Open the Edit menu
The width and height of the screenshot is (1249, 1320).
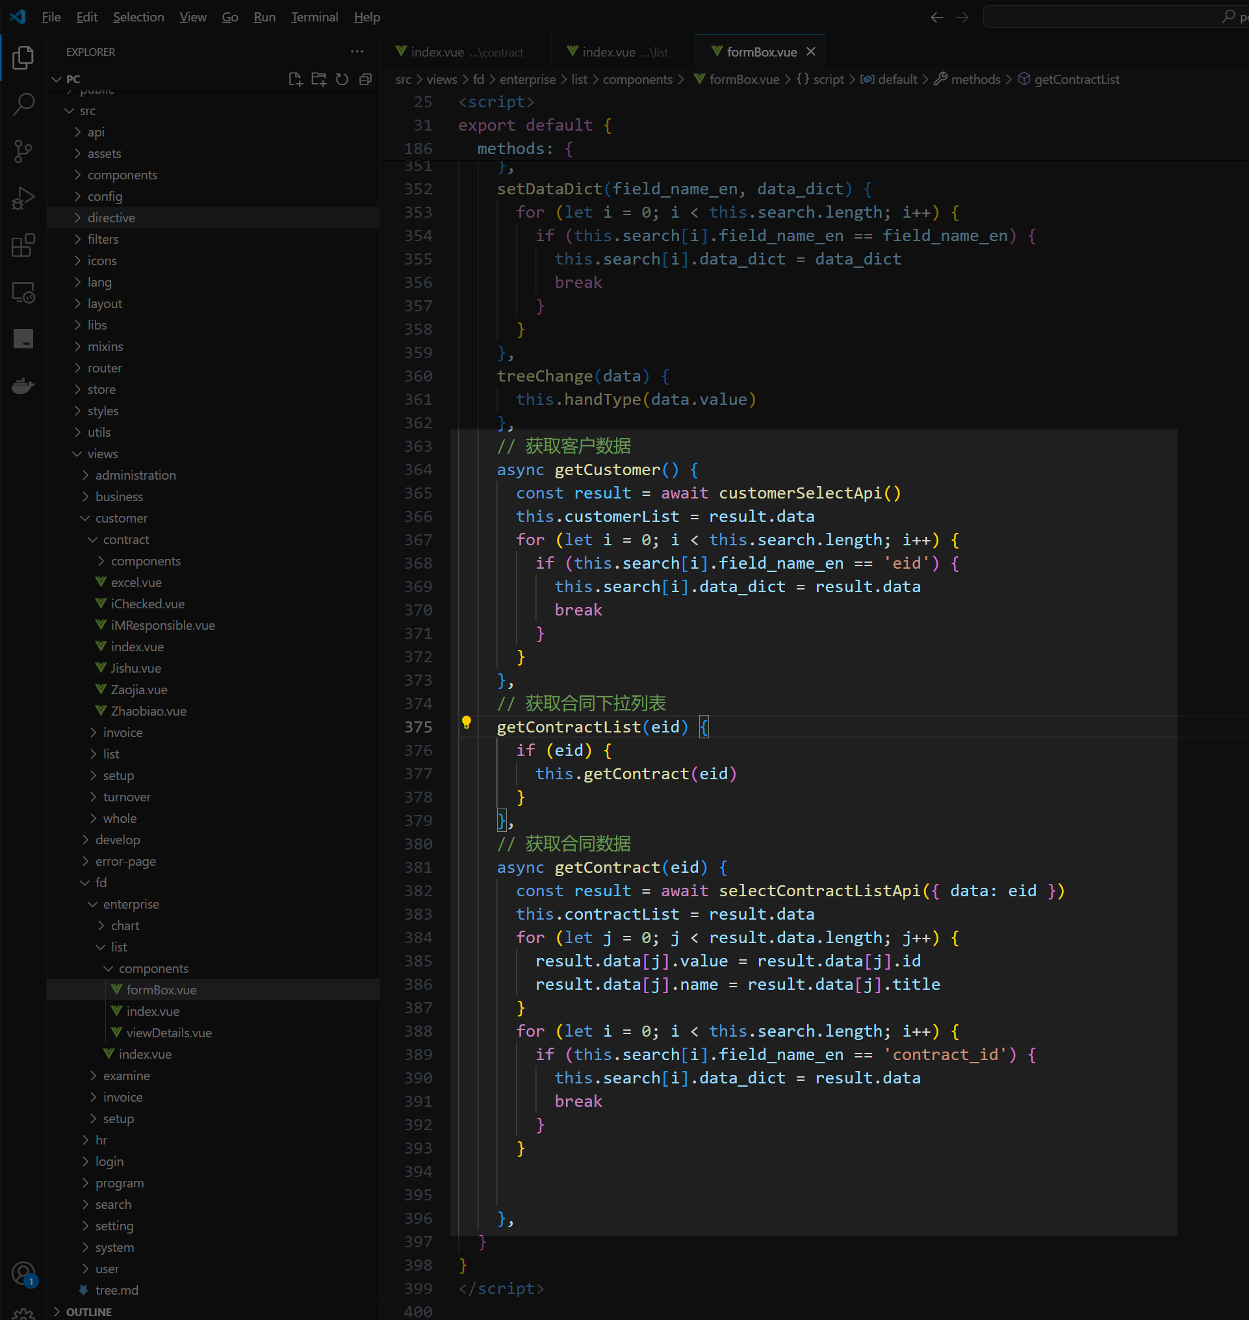point(87,17)
